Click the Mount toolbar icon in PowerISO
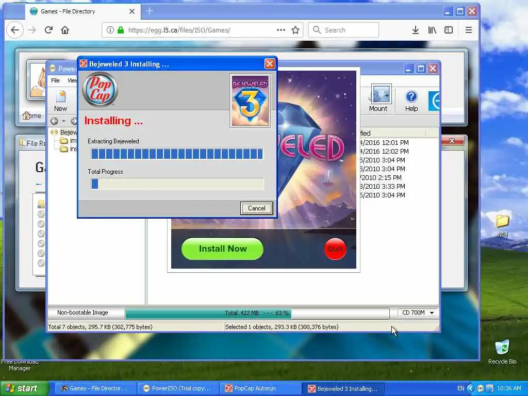The height and width of the screenshot is (396, 528). click(378, 98)
